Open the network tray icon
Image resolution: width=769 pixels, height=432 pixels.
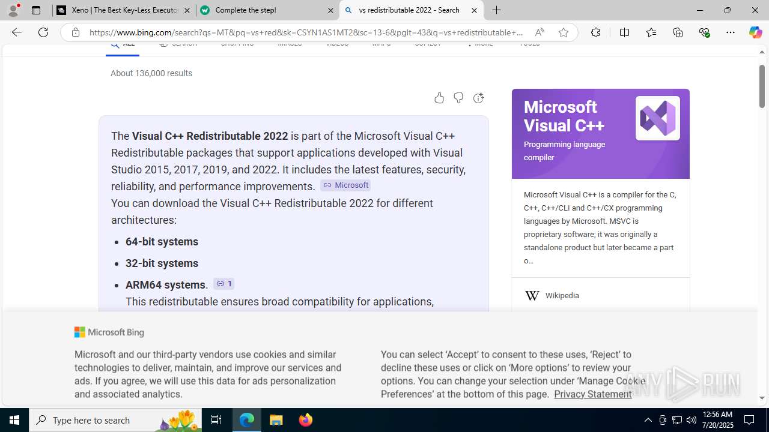coord(677,420)
